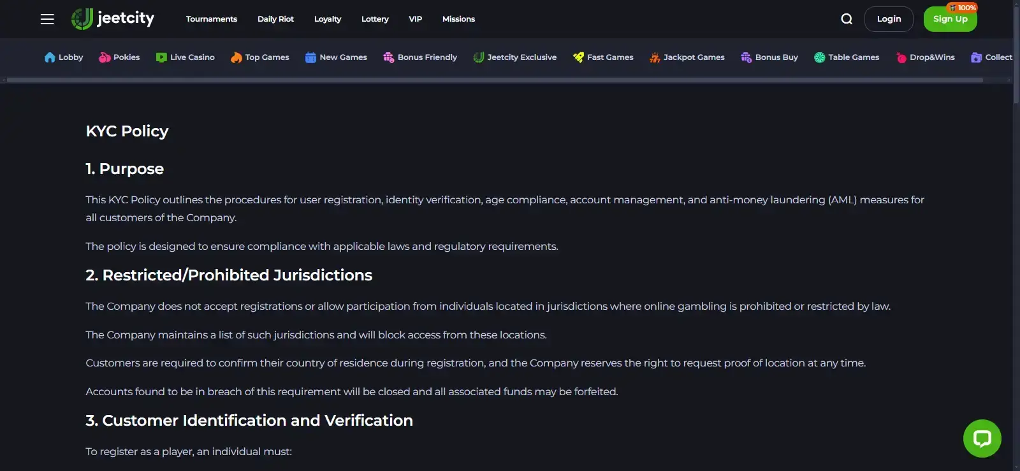The width and height of the screenshot is (1020, 471).
Task: Open the Lottery menu item
Action: [x=375, y=19]
